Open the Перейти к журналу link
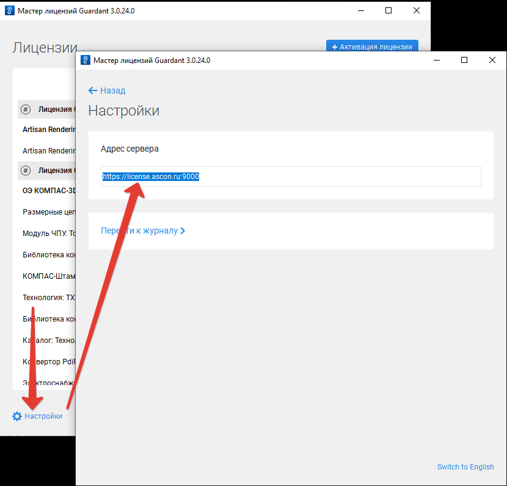The image size is (507, 486). [139, 231]
